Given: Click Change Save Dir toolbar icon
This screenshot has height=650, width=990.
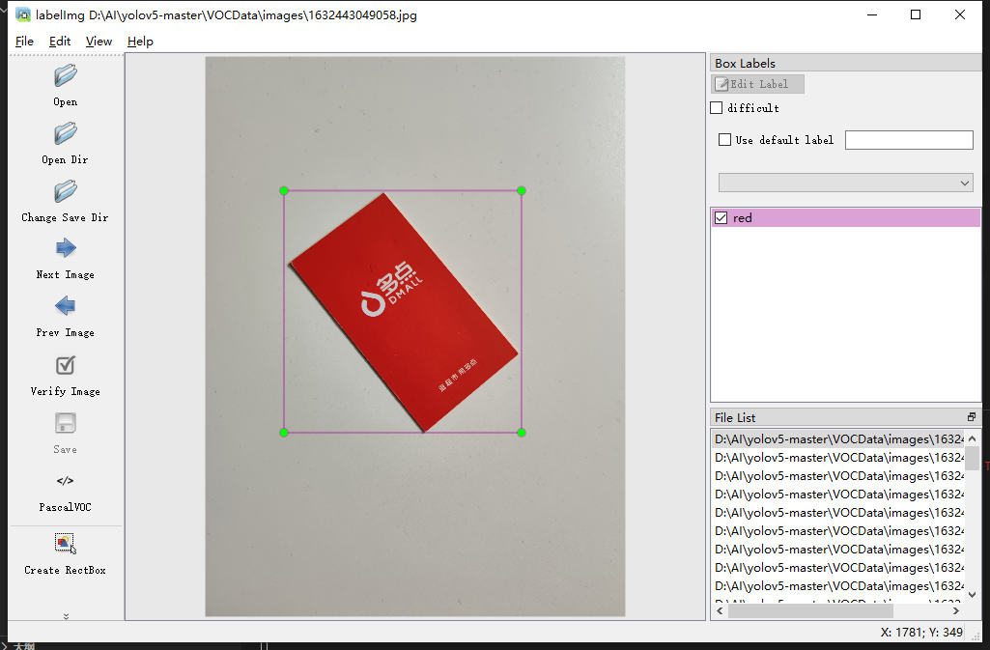Looking at the screenshot, I should pos(65,191).
